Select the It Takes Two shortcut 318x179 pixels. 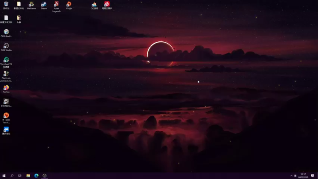coord(6,118)
